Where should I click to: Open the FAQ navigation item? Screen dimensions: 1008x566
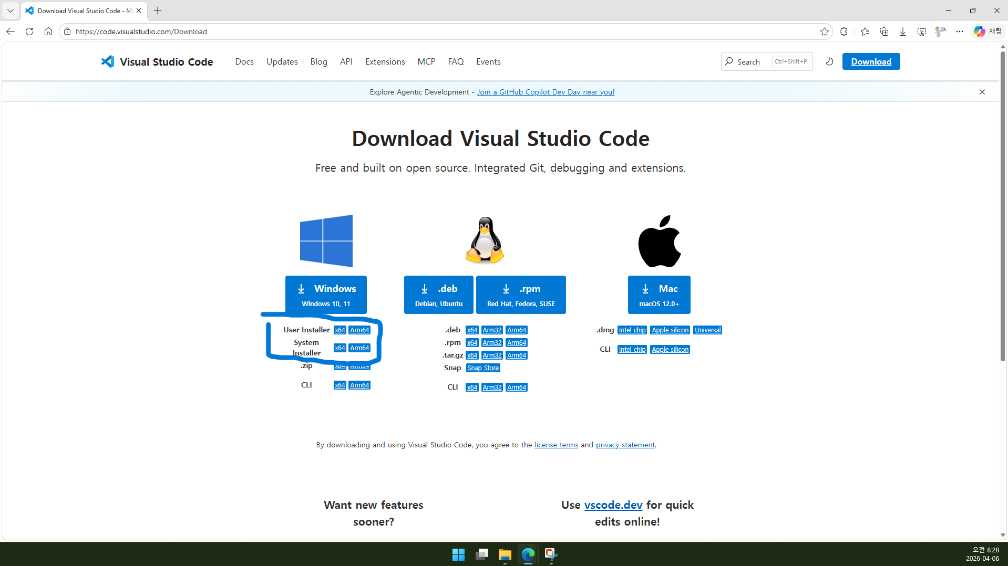coord(456,61)
